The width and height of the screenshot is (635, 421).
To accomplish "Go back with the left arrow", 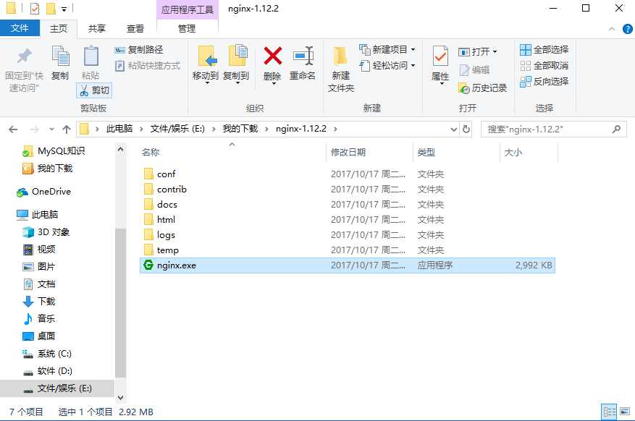I will pos(13,129).
